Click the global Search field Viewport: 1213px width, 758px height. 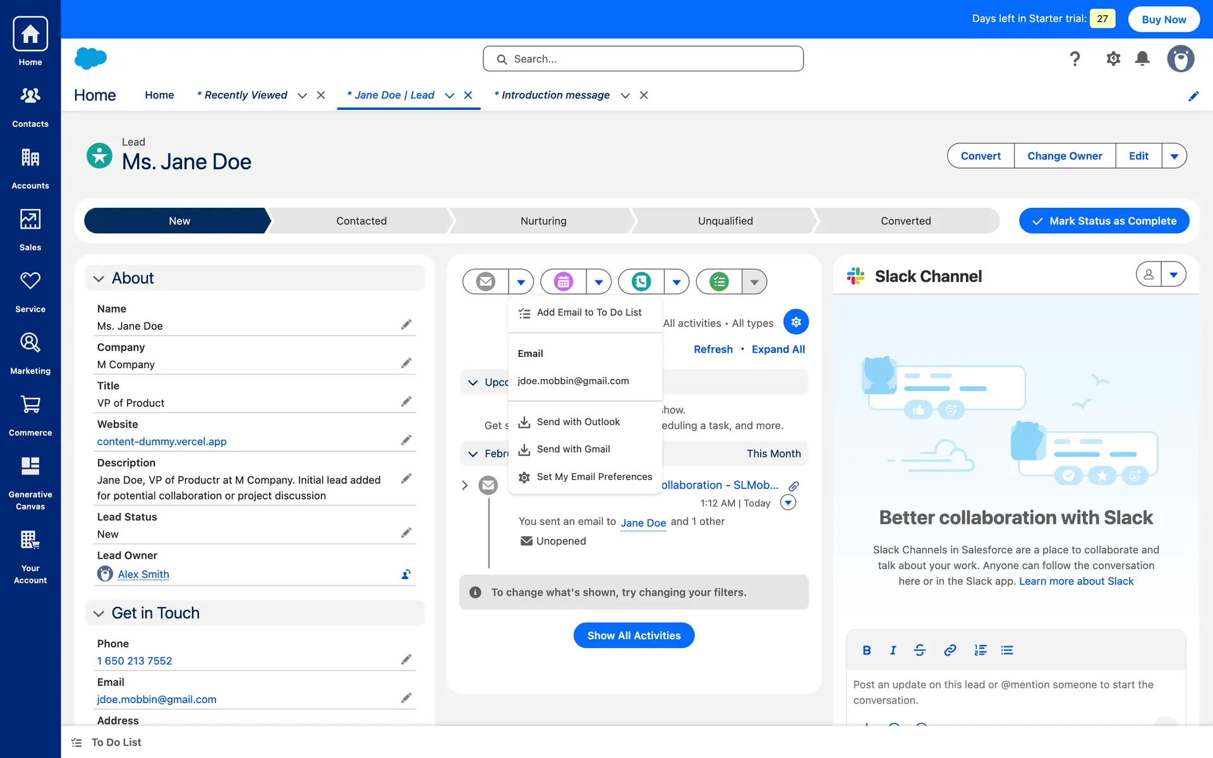point(643,59)
